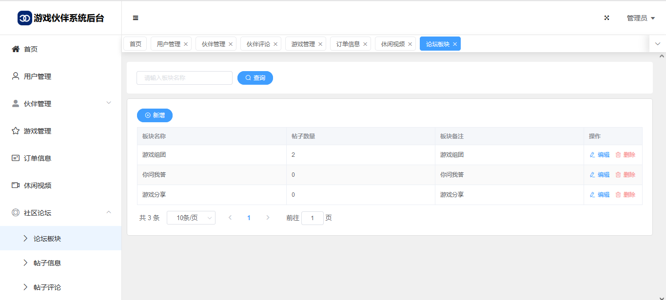Click the 查询 search button

point(255,78)
